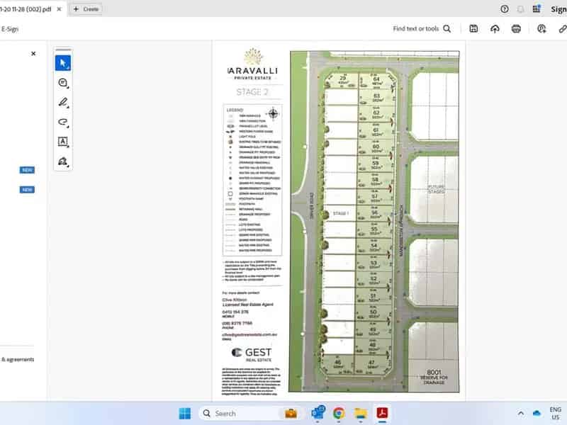Choose the highlighter pen tool

click(x=63, y=103)
